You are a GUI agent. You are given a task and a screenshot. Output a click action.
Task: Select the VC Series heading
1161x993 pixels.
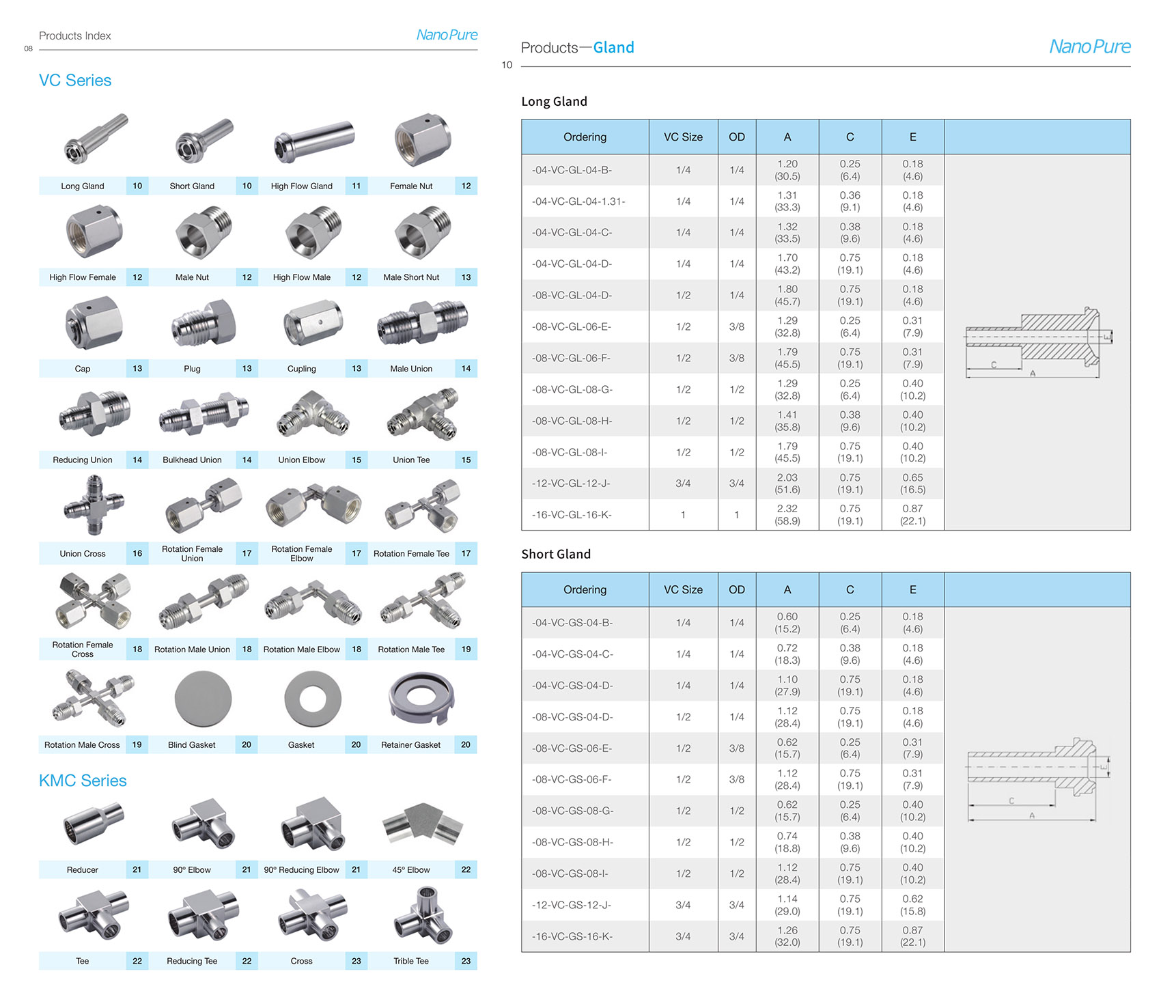pyautogui.click(x=75, y=81)
